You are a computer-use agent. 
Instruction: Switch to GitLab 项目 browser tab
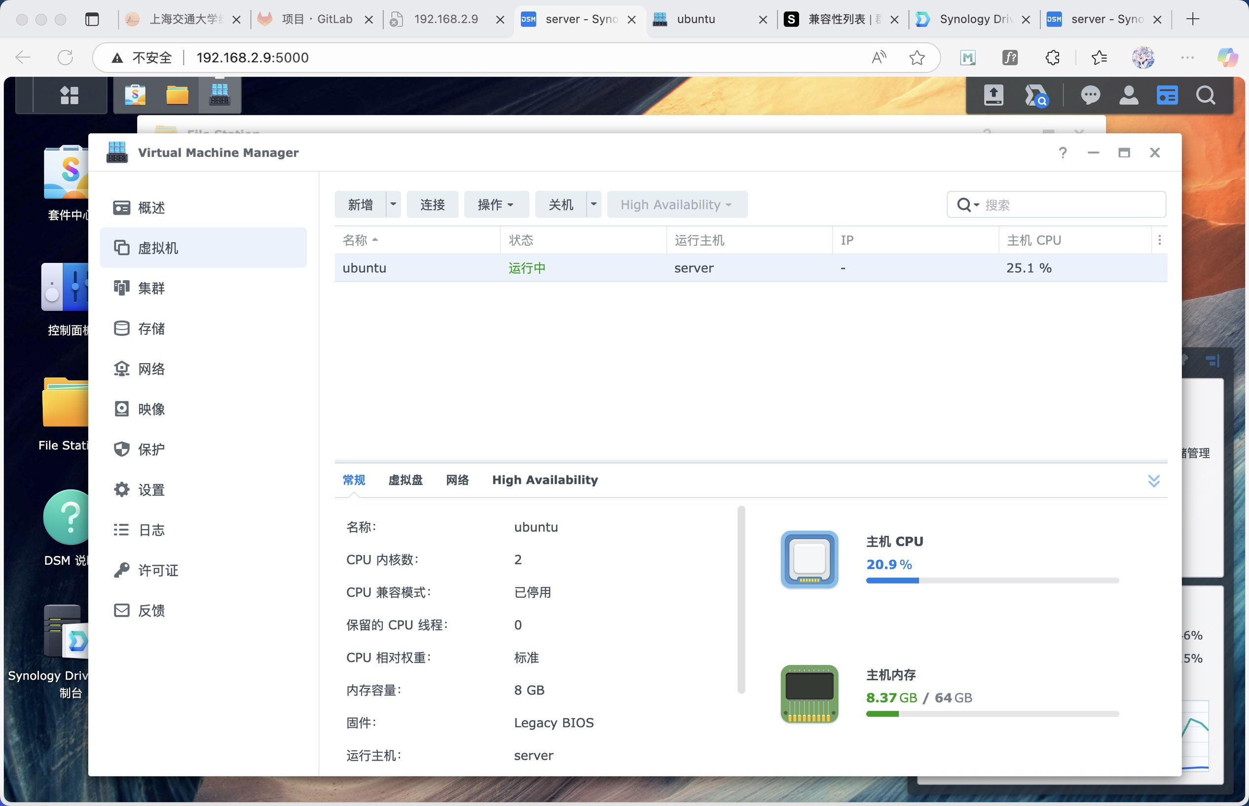(316, 19)
